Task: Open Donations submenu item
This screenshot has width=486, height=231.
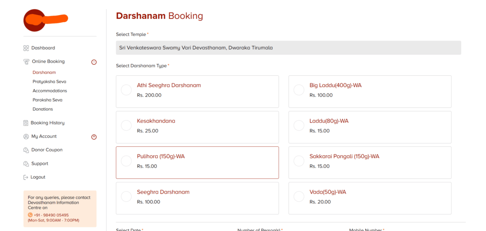Action: [43, 109]
